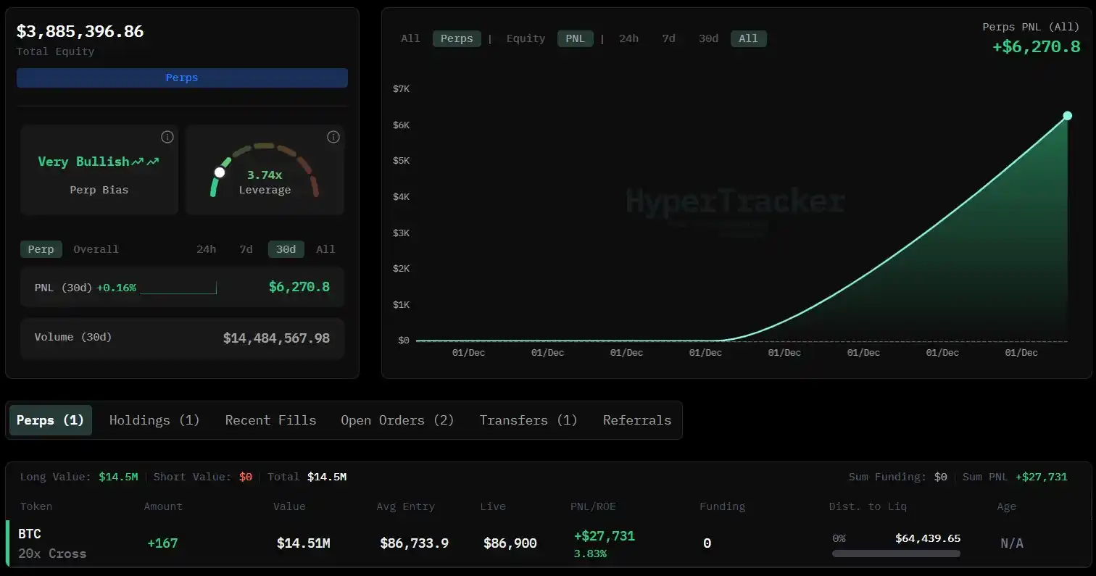Viewport: 1096px width, 576px height.
Task: Click the info icon on the Perp Bias card
Action: click(167, 137)
